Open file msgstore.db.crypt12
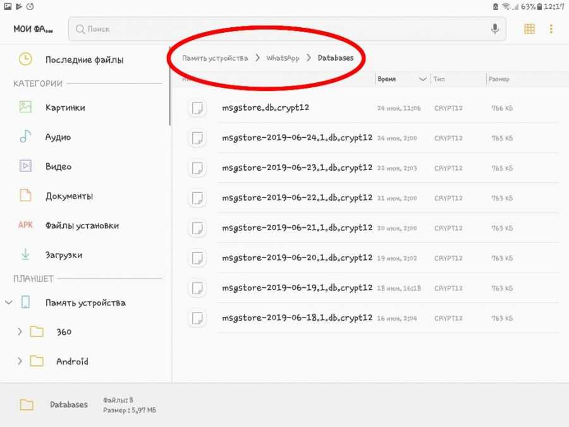The height and width of the screenshot is (427, 569). pos(266,108)
